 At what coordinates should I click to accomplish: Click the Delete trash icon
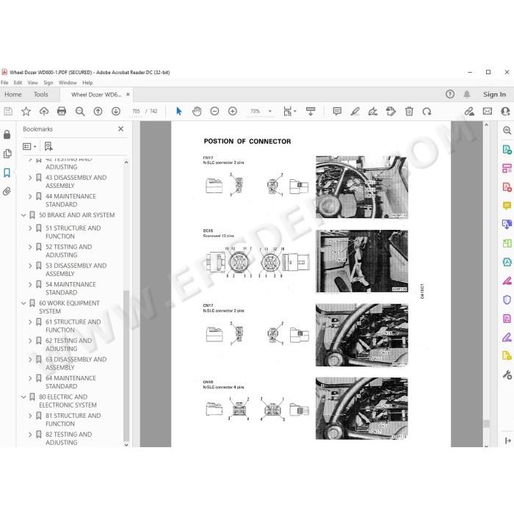[409, 112]
